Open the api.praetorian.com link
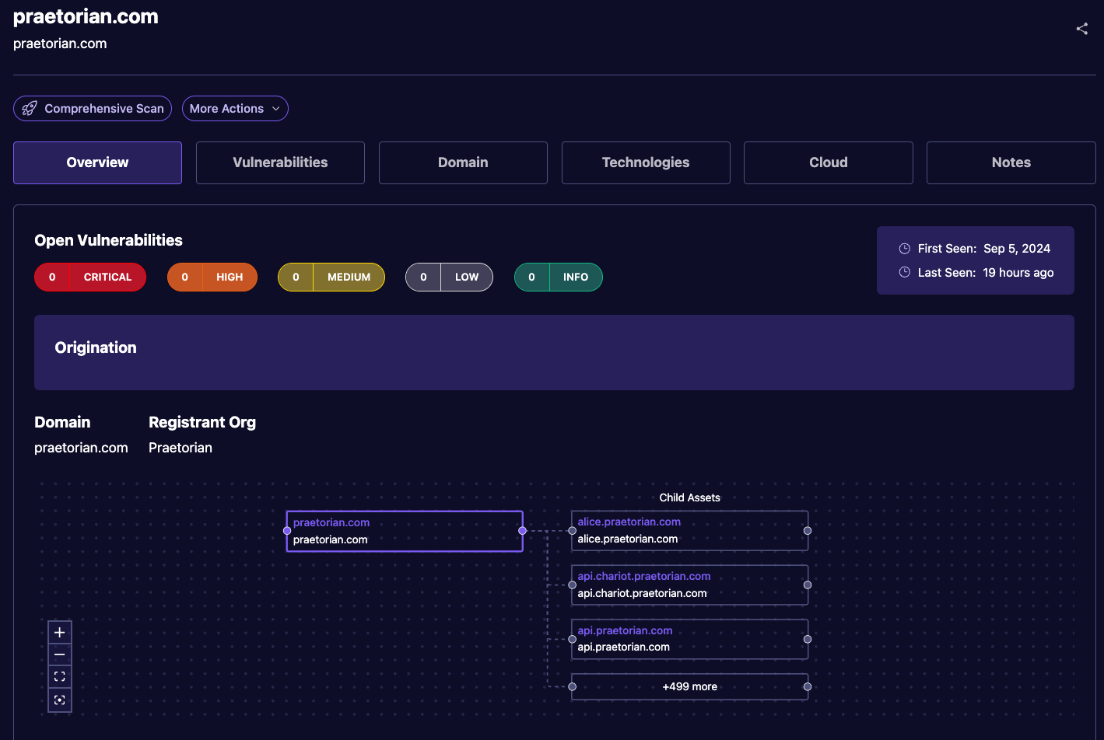Screen dimensions: 1104x740 click(625, 630)
